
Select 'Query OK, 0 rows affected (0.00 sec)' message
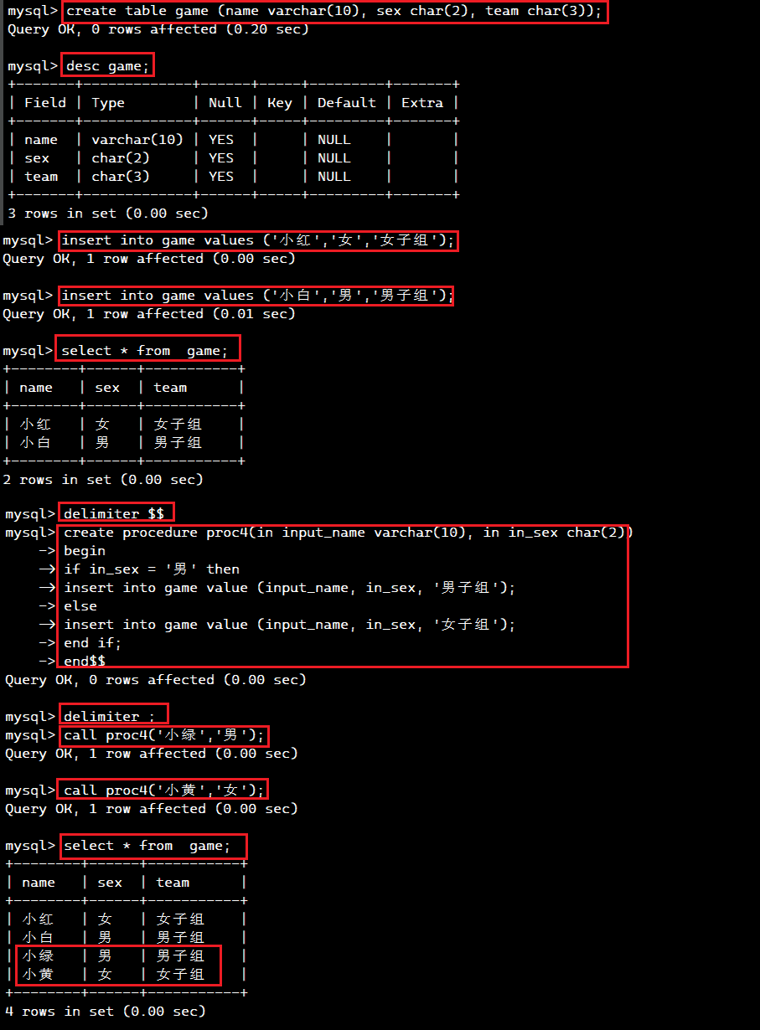point(156,680)
